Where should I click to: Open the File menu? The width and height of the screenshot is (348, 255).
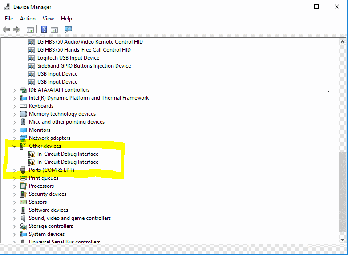[9, 19]
